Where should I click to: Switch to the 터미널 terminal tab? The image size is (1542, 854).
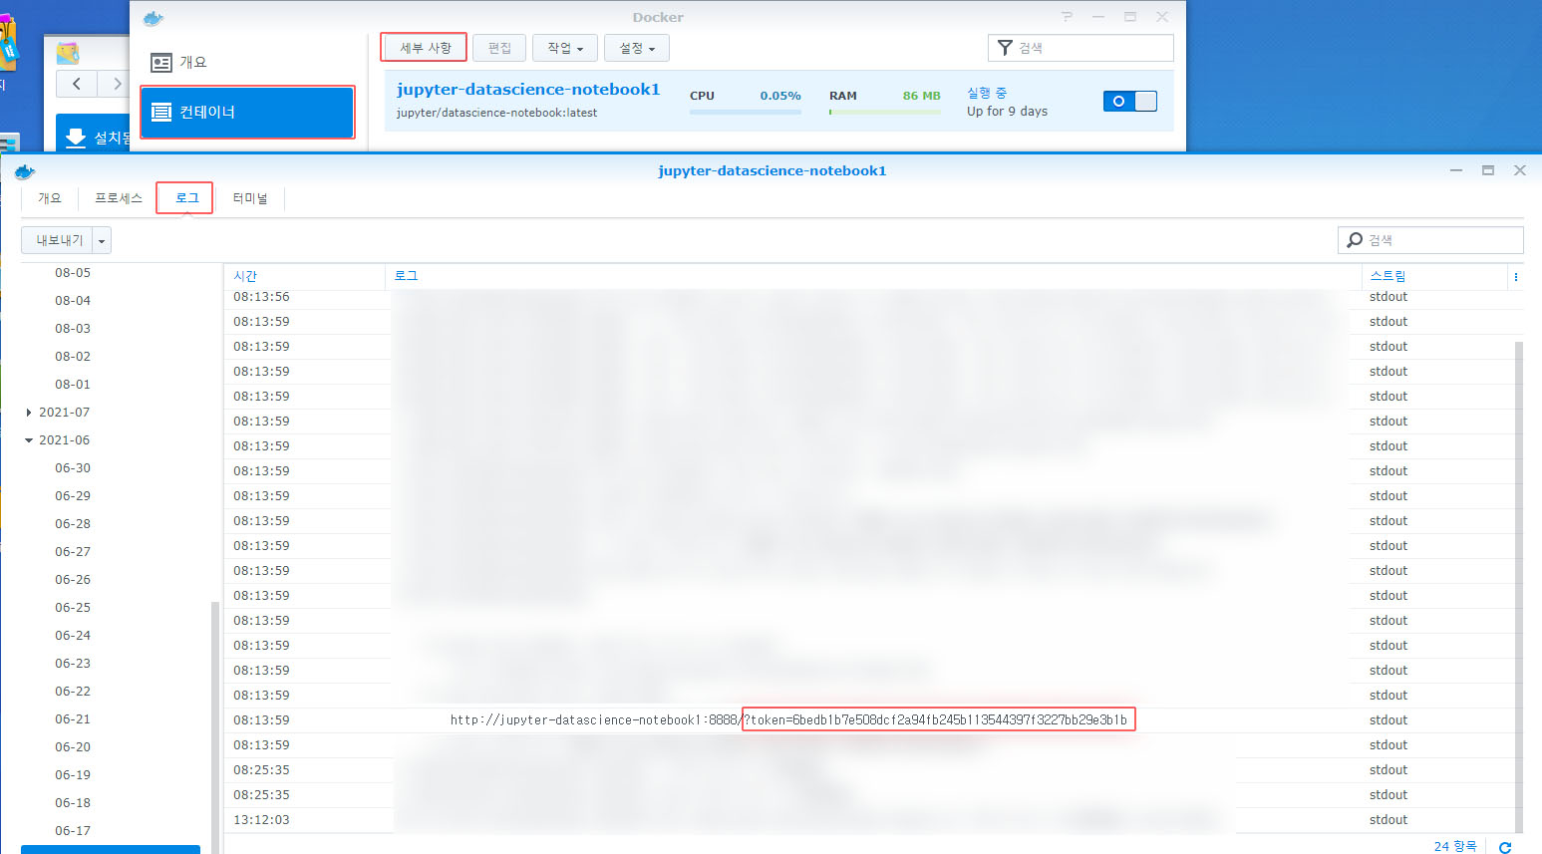coord(250,198)
